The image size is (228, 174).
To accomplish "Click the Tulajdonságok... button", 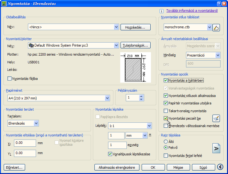I will click(135, 45).
